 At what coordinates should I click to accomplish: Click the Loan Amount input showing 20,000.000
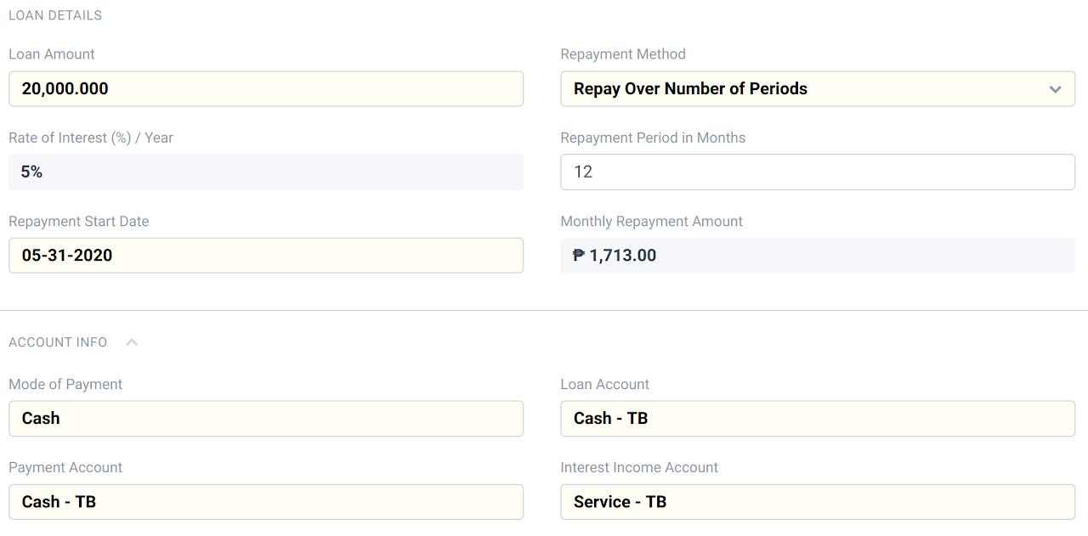point(265,89)
